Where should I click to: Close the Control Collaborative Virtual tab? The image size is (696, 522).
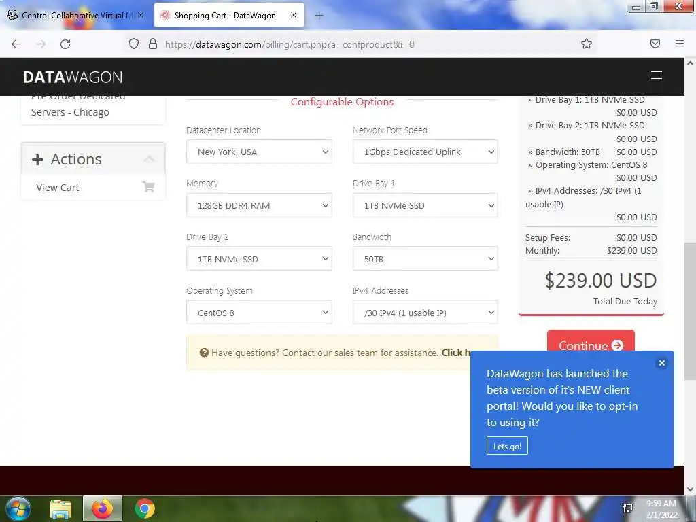(x=140, y=15)
